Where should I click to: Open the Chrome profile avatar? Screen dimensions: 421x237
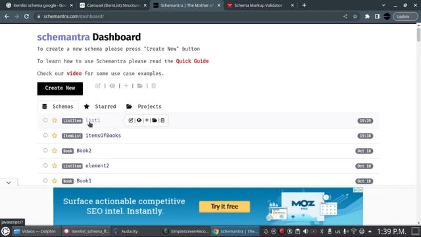[x=387, y=16]
